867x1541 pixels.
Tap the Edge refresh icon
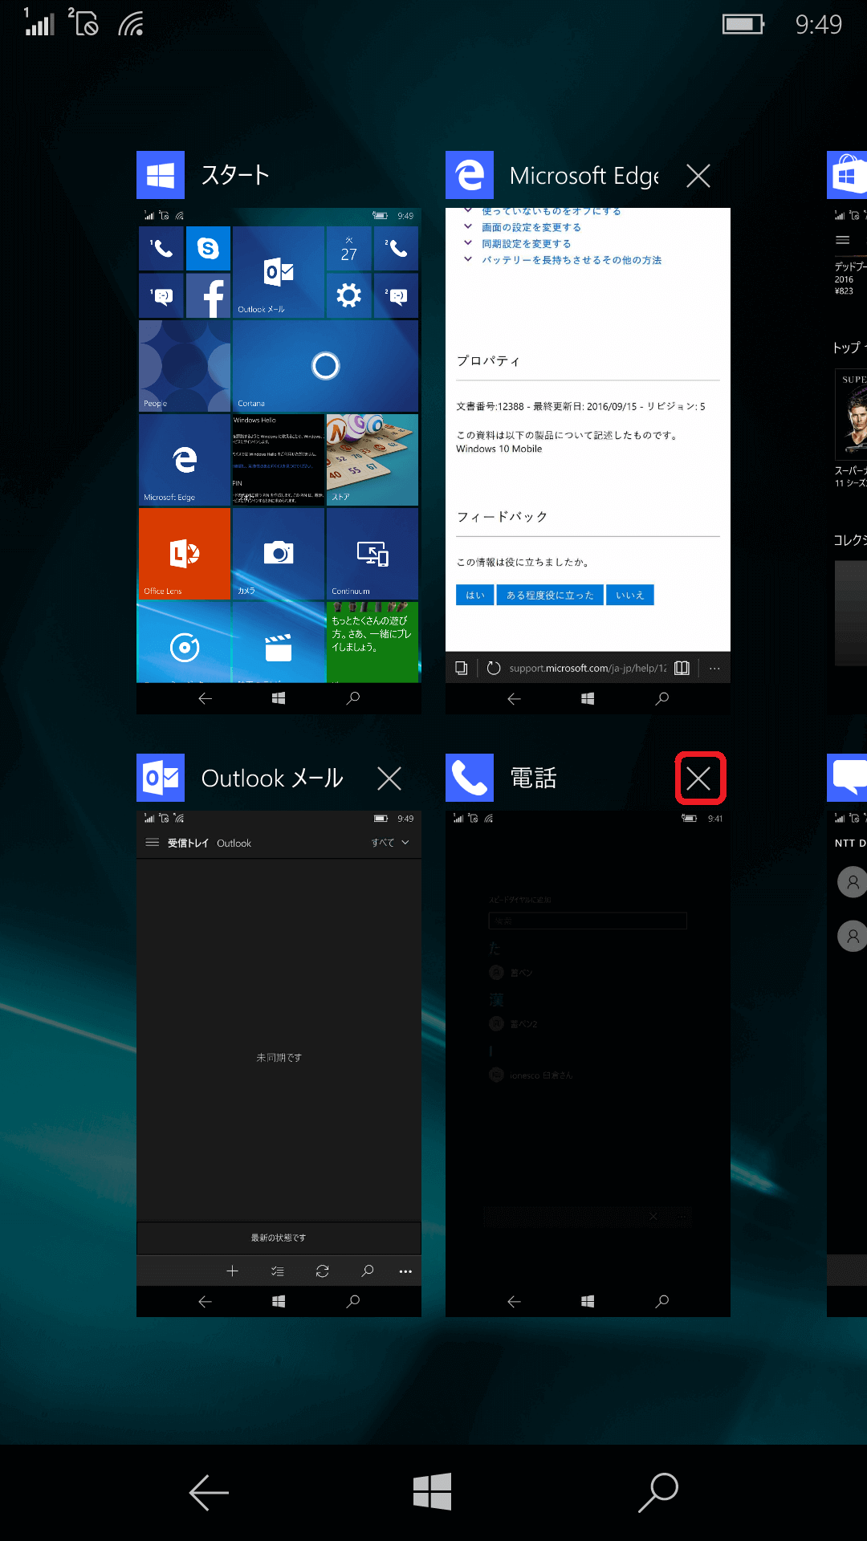(494, 668)
